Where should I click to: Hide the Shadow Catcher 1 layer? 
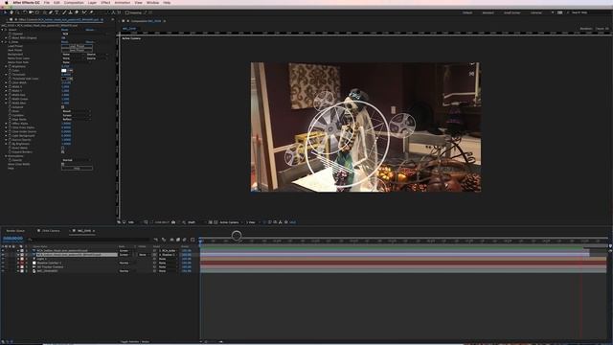coord(3,263)
